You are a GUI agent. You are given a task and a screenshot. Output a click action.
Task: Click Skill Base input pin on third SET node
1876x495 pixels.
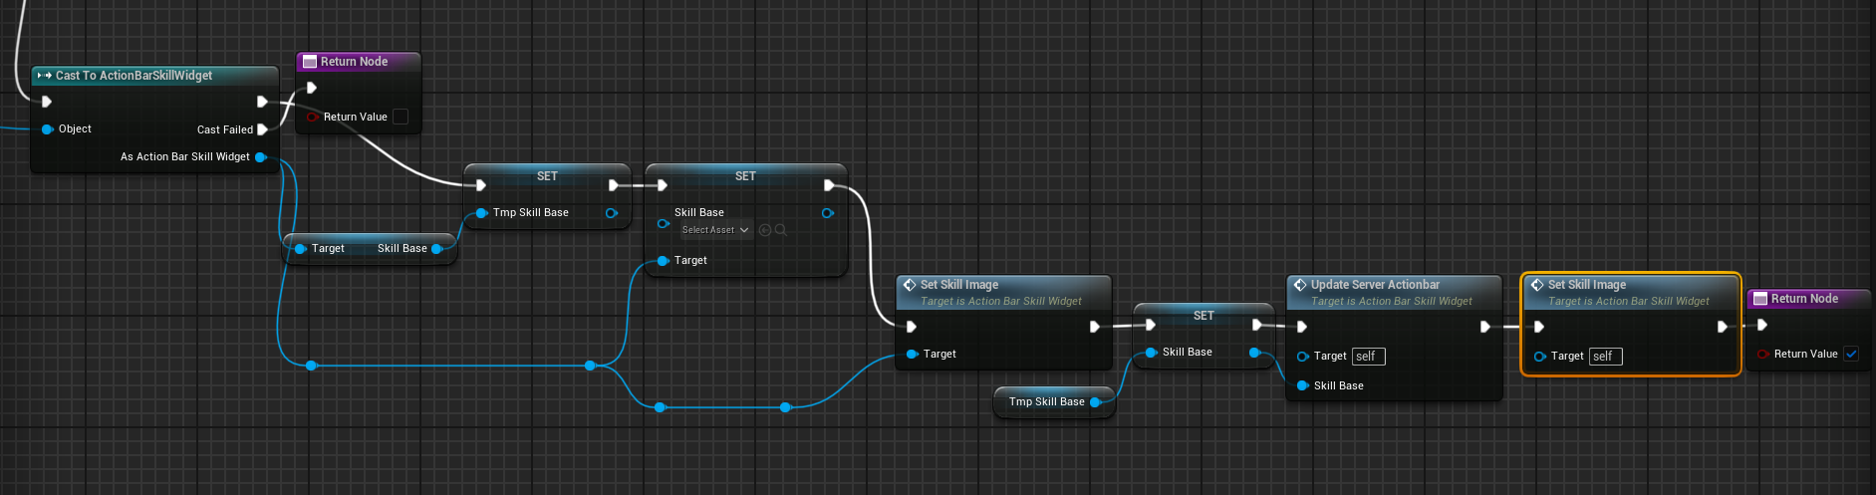coord(1151,353)
